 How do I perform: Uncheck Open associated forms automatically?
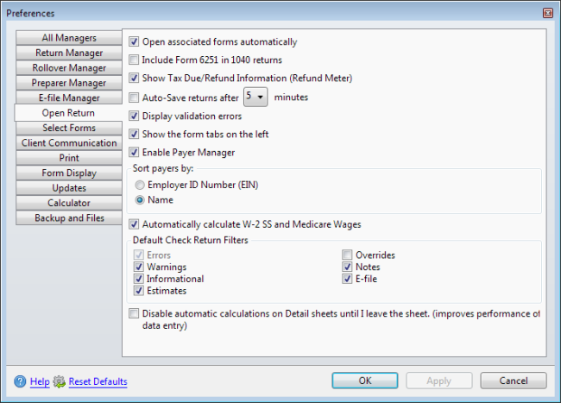[x=134, y=41]
